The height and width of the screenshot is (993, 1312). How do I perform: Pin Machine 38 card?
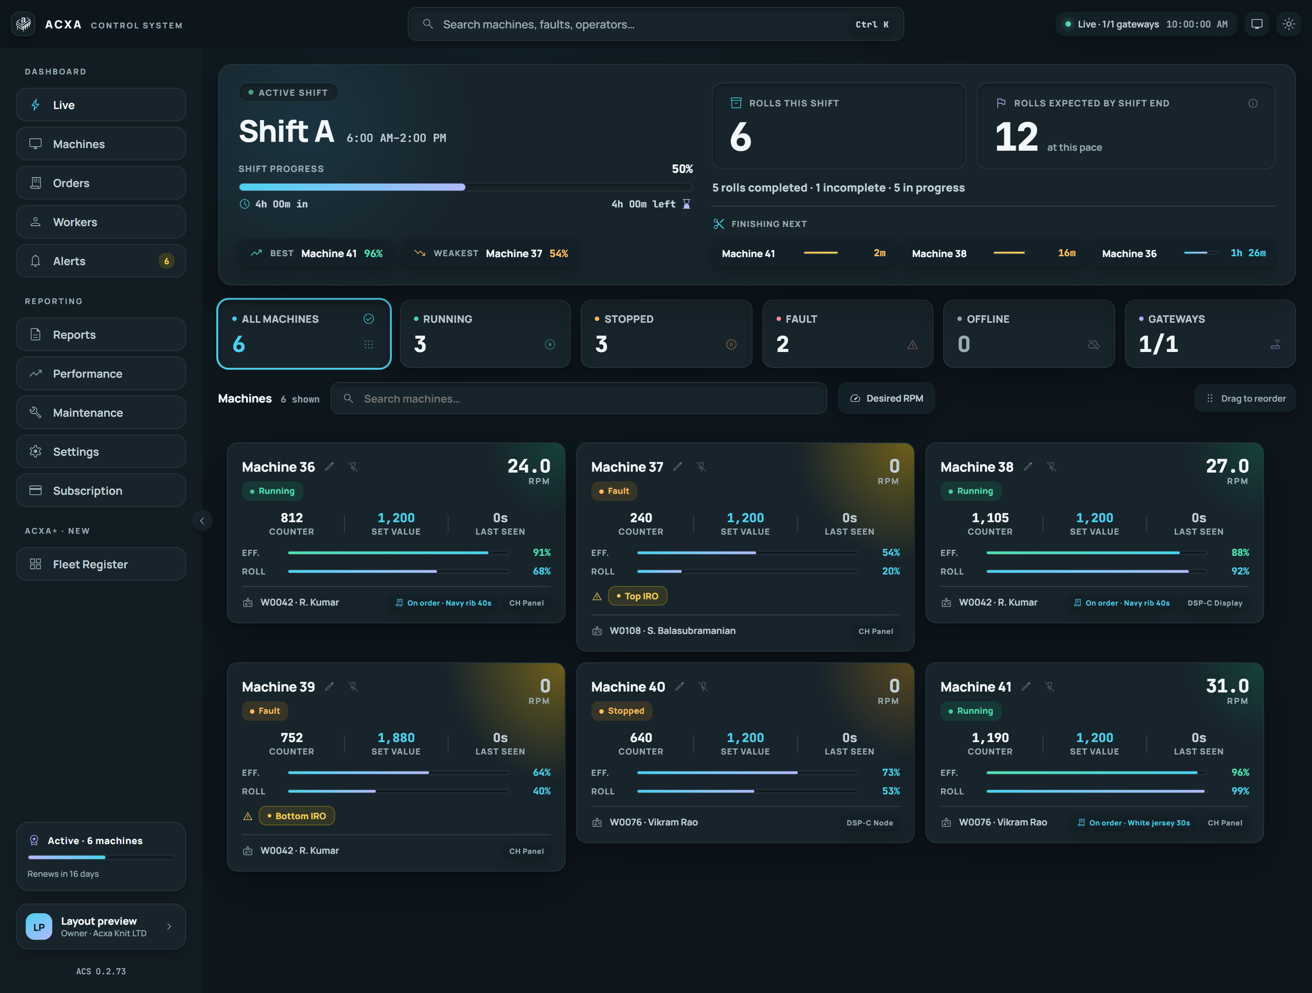pos(1052,467)
